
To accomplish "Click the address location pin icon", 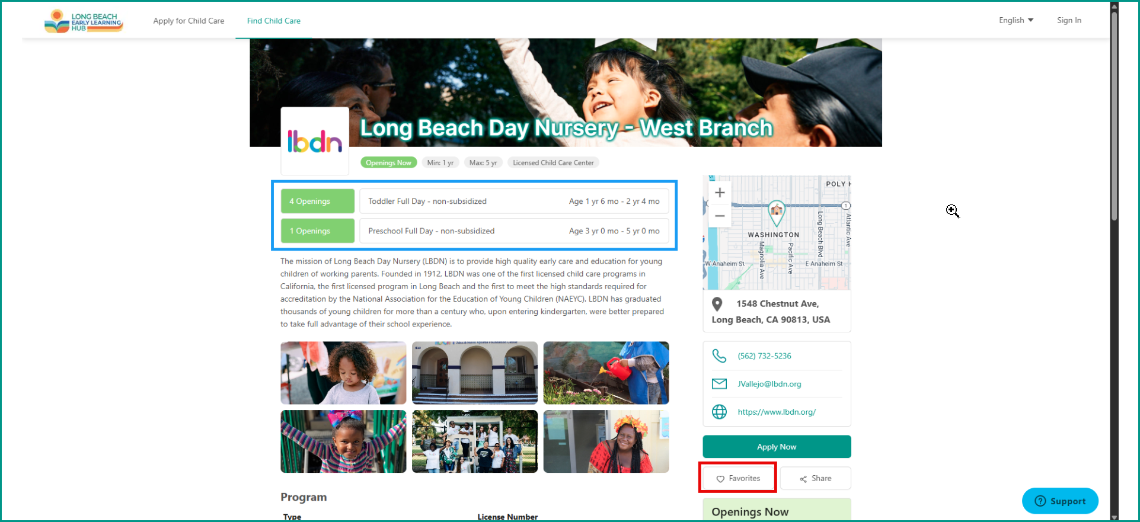I will coord(717,304).
